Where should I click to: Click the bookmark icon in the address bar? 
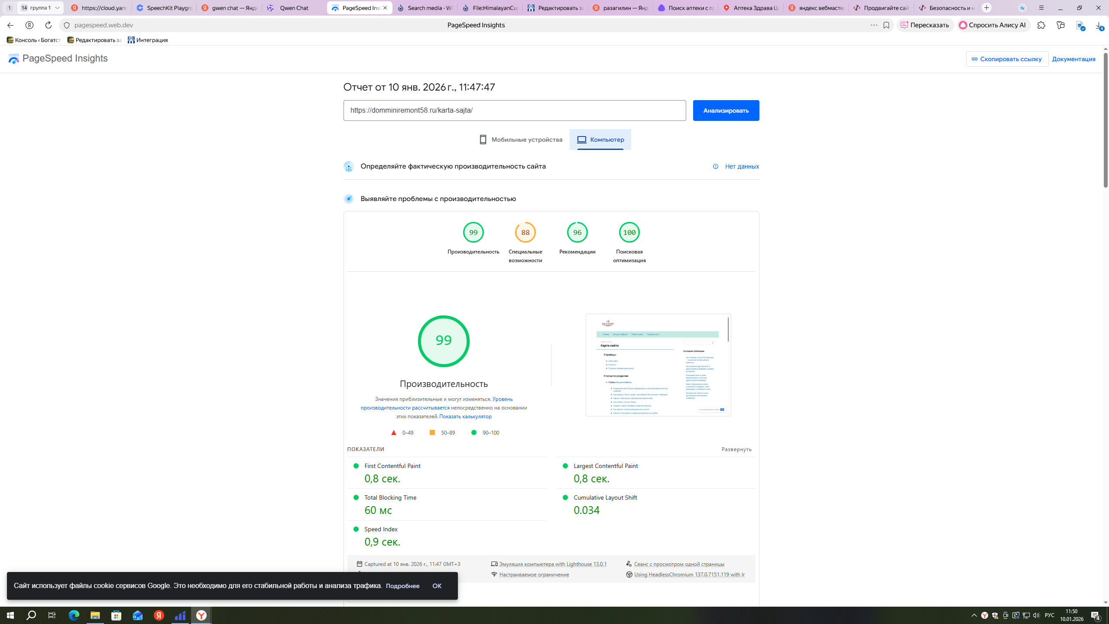(886, 25)
